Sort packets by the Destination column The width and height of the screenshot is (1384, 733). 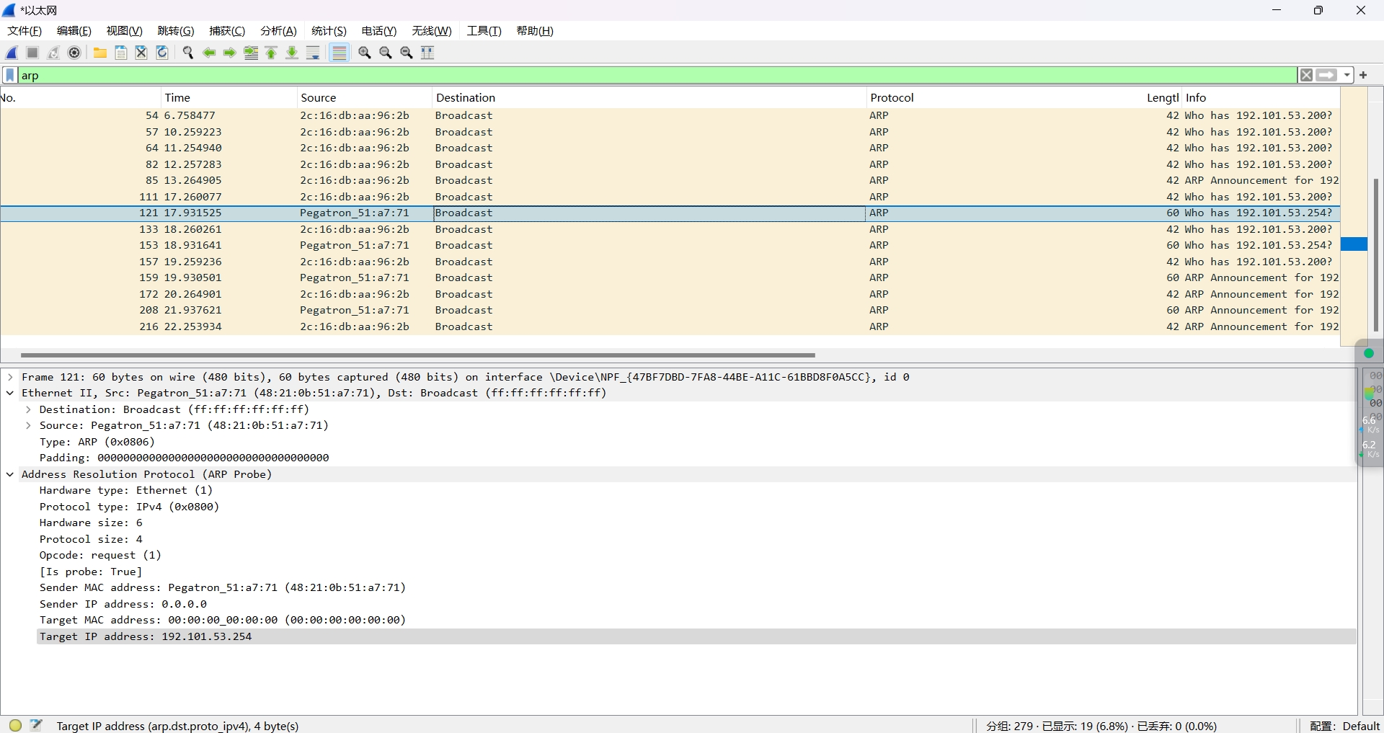649,98
